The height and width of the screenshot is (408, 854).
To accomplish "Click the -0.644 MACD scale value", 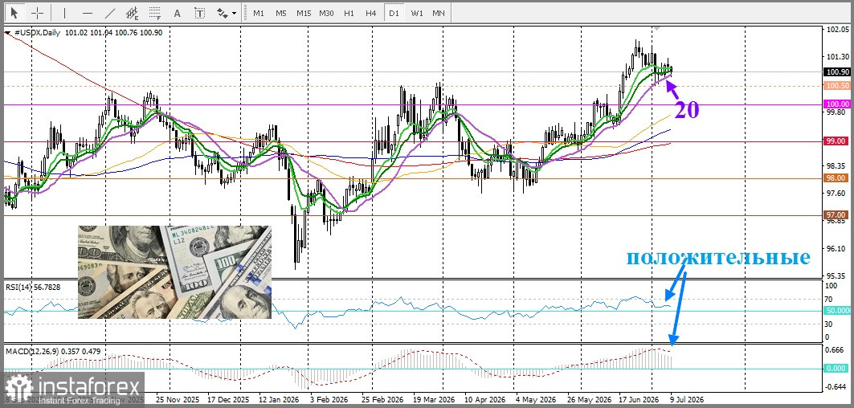I will click(x=837, y=387).
